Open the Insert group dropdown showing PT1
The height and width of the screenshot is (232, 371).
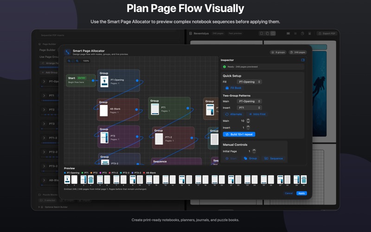coord(249,108)
